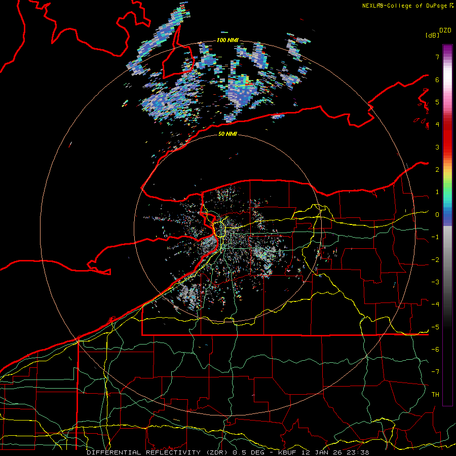This screenshot has height=456, width=456.
Task: Click the -1 value on the color scale
Action: click(x=435, y=237)
